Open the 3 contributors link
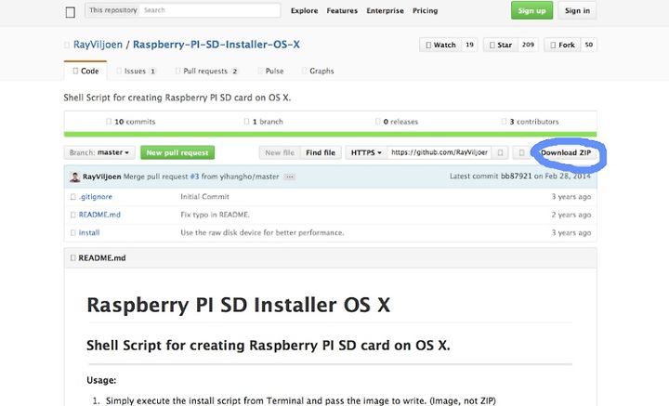Screen dimensions: 669x406 pos(530,122)
